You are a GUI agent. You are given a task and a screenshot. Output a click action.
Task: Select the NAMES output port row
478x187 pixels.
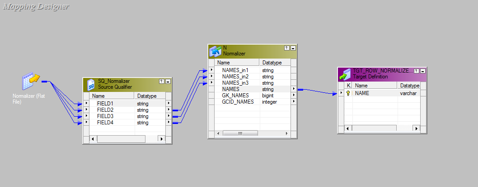click(x=253, y=89)
